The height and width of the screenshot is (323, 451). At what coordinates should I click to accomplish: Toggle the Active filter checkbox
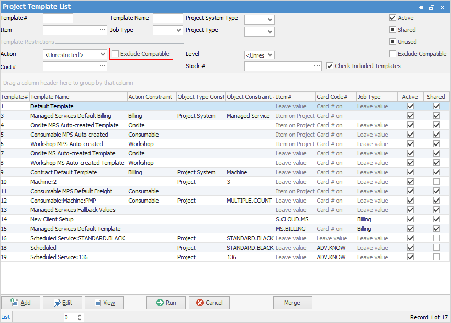392,18
